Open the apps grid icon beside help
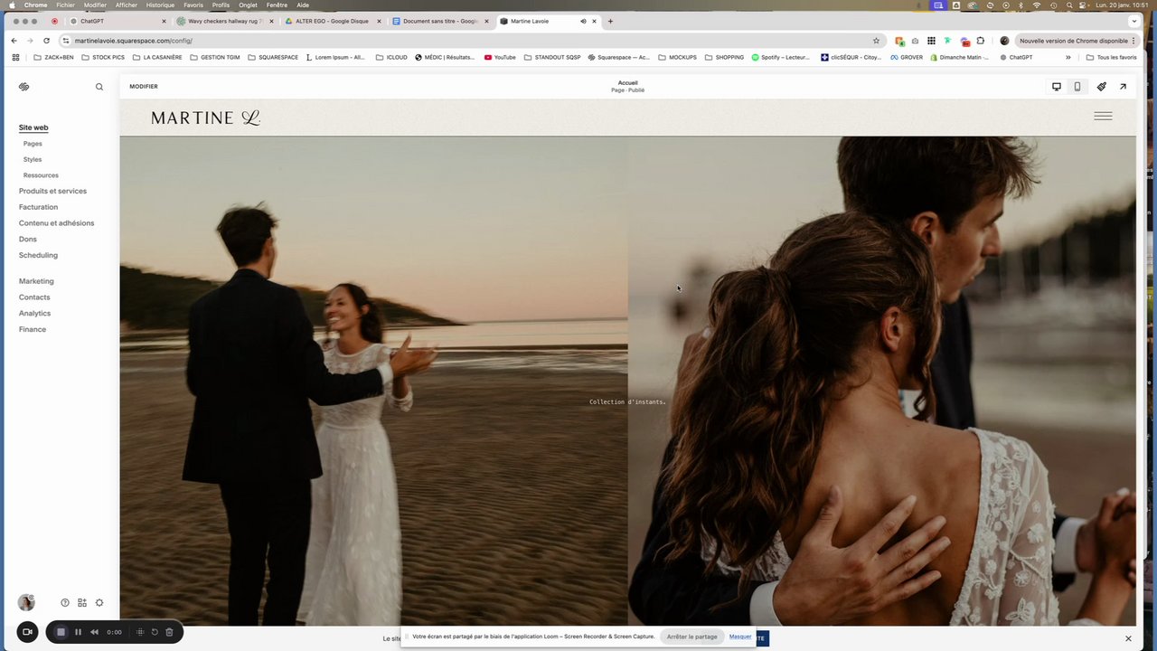1157x651 pixels. [x=82, y=603]
